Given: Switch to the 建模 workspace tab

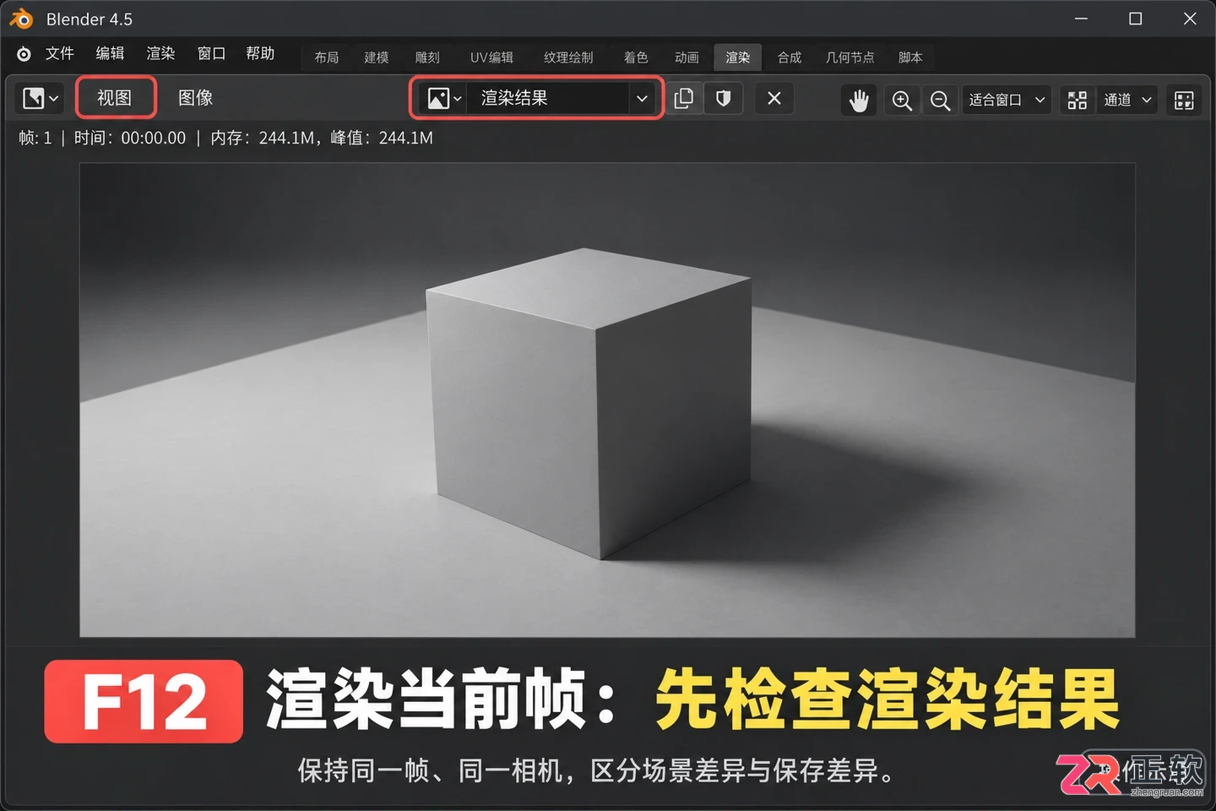Looking at the screenshot, I should click(x=377, y=57).
